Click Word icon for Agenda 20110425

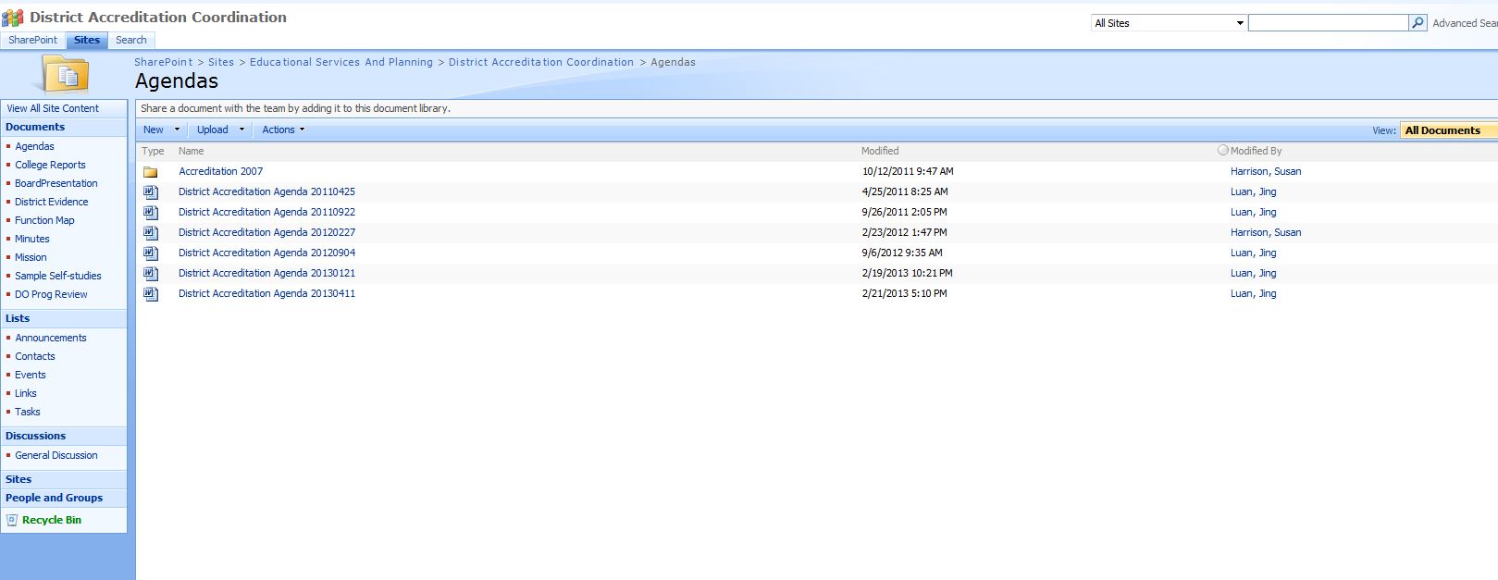click(x=151, y=192)
